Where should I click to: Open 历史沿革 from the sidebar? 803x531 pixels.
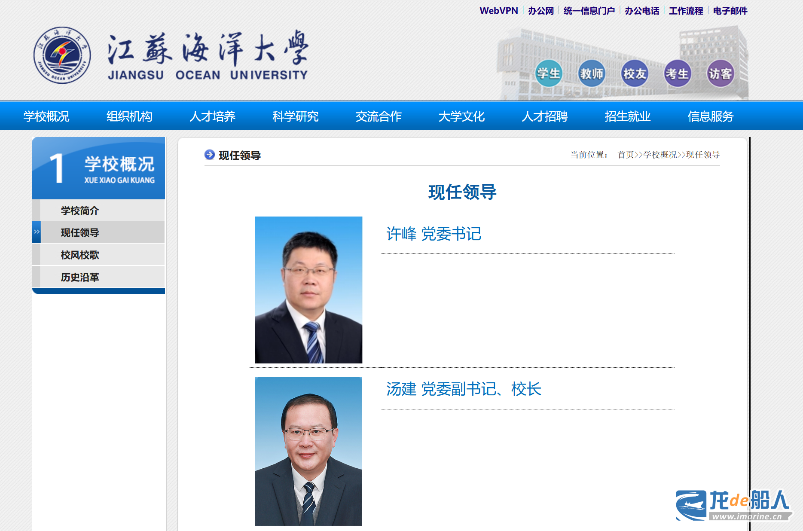[x=80, y=277]
